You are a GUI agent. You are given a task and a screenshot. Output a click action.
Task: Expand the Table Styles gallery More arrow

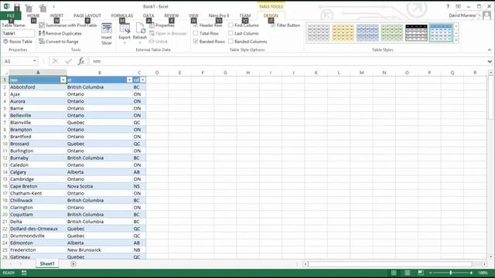coord(456,40)
